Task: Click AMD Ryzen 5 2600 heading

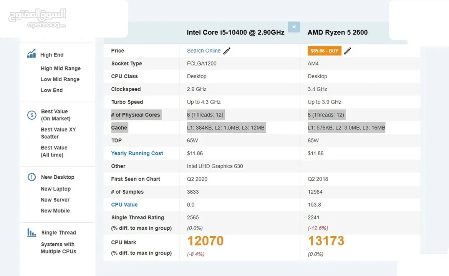Action: pyautogui.click(x=338, y=32)
